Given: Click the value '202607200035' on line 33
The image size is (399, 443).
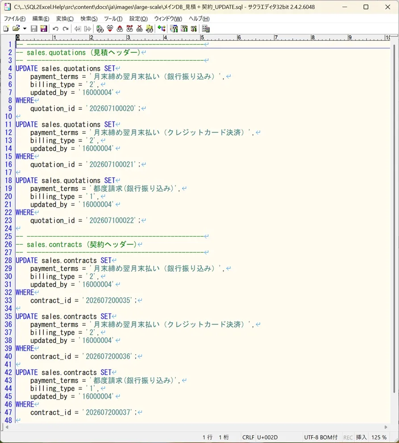Looking at the screenshot, I should (108, 301).
